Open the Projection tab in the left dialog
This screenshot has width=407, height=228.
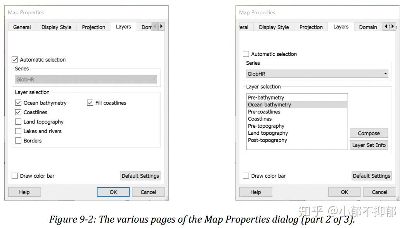pos(94,27)
